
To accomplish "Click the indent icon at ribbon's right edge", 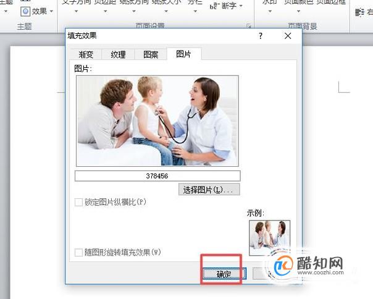I will (359, 12).
